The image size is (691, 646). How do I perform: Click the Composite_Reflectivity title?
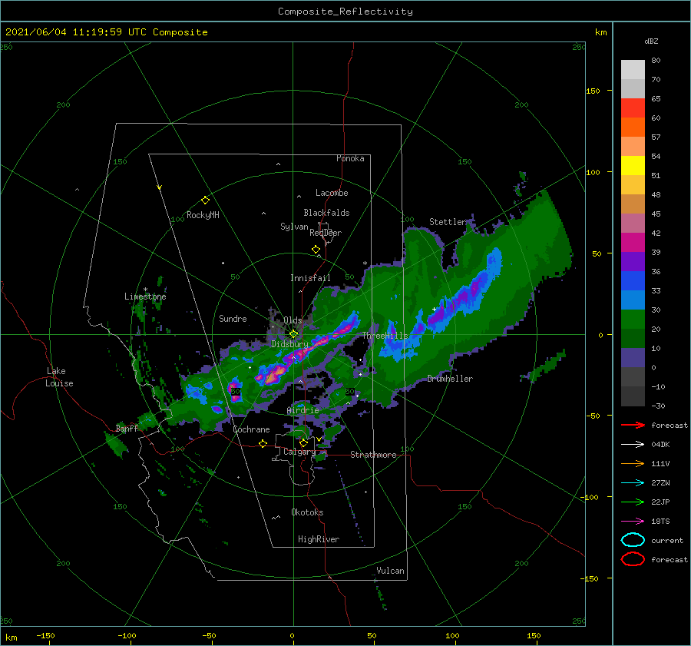pyautogui.click(x=345, y=12)
